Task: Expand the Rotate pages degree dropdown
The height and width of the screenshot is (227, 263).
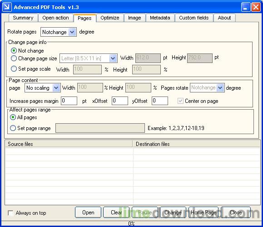Action: 59,32
